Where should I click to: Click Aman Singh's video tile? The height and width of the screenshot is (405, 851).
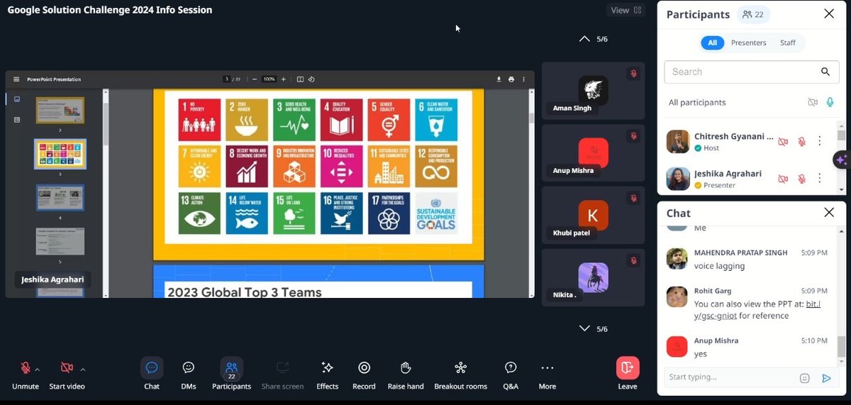pos(593,91)
